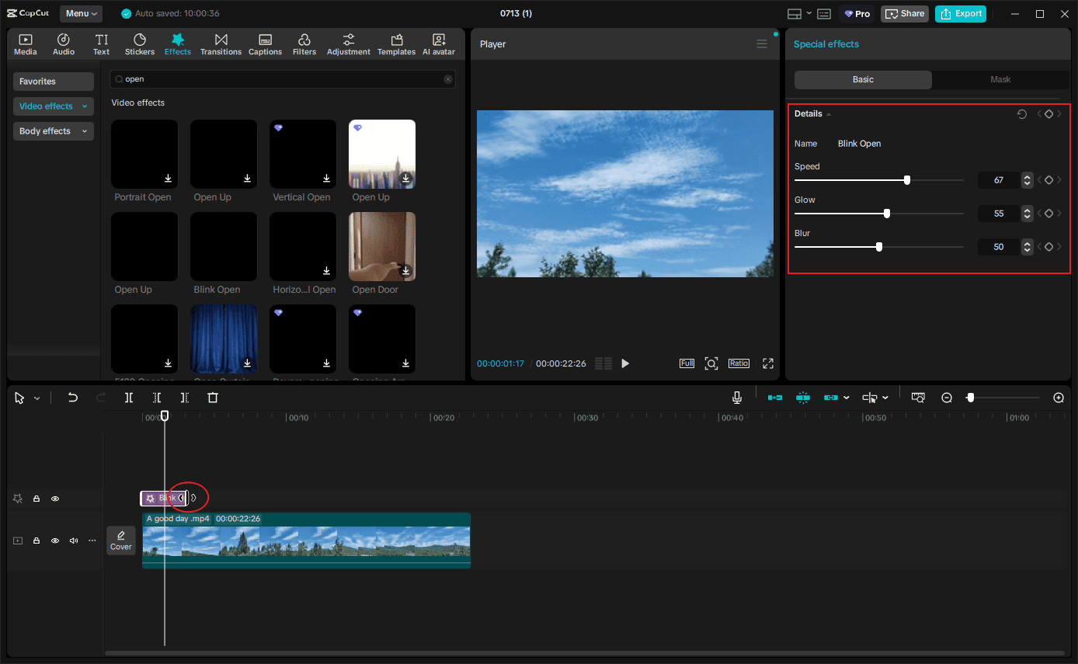Reset effect details with the reset icon
1078x664 pixels.
1022,114
